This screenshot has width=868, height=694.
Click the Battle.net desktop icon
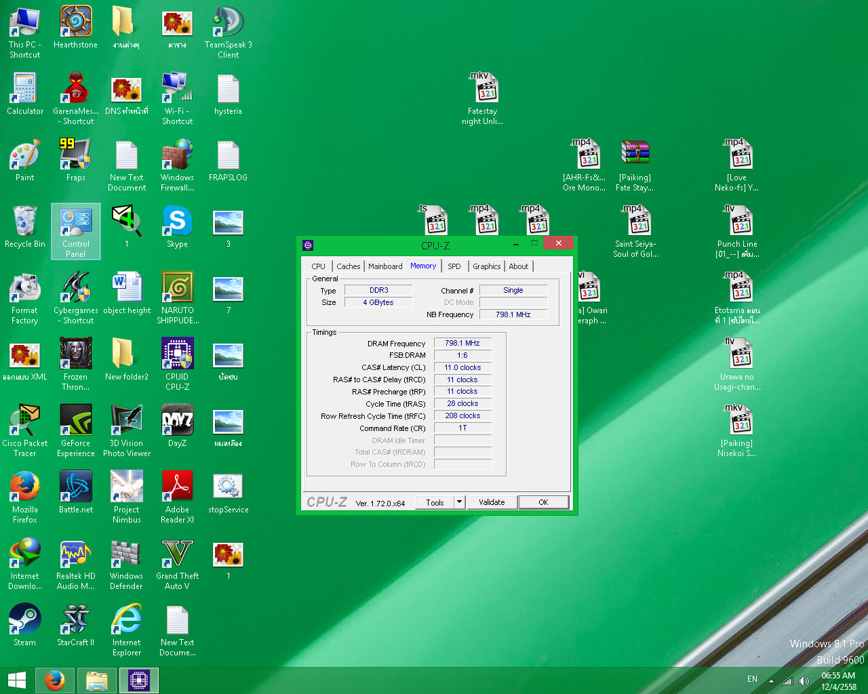click(x=75, y=487)
